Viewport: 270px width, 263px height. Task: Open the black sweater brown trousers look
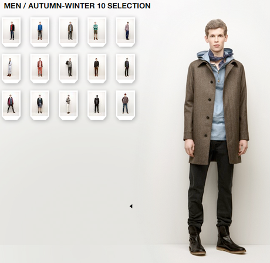97,69
